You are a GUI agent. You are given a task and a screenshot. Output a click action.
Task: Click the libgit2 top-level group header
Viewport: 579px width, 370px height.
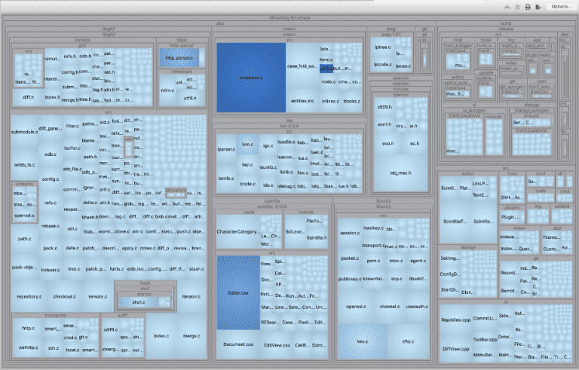(108, 29)
